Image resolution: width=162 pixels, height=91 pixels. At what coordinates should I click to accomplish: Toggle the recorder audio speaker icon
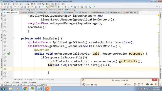tap(152, 84)
